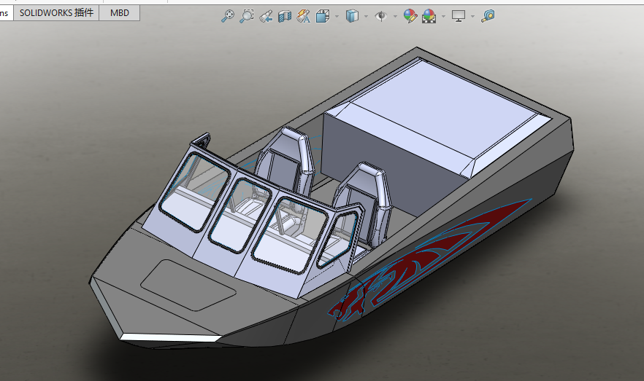Select the front deck hatch on bow

coord(188,283)
